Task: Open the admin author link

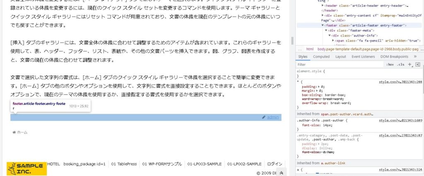Action: 273,117
